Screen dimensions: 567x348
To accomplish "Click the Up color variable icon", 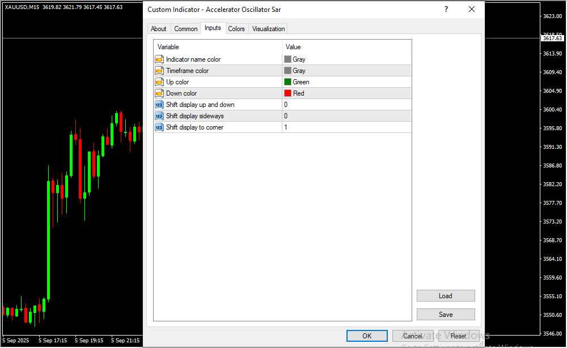I will coord(159,82).
